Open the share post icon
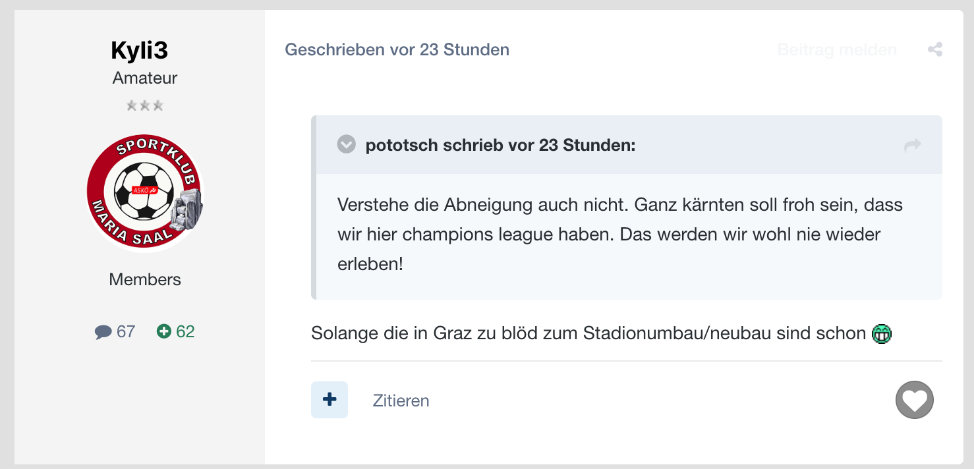The width and height of the screenshot is (974, 469). tap(934, 49)
